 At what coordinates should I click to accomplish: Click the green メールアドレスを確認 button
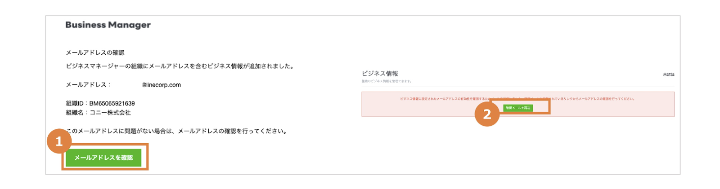click(103, 158)
